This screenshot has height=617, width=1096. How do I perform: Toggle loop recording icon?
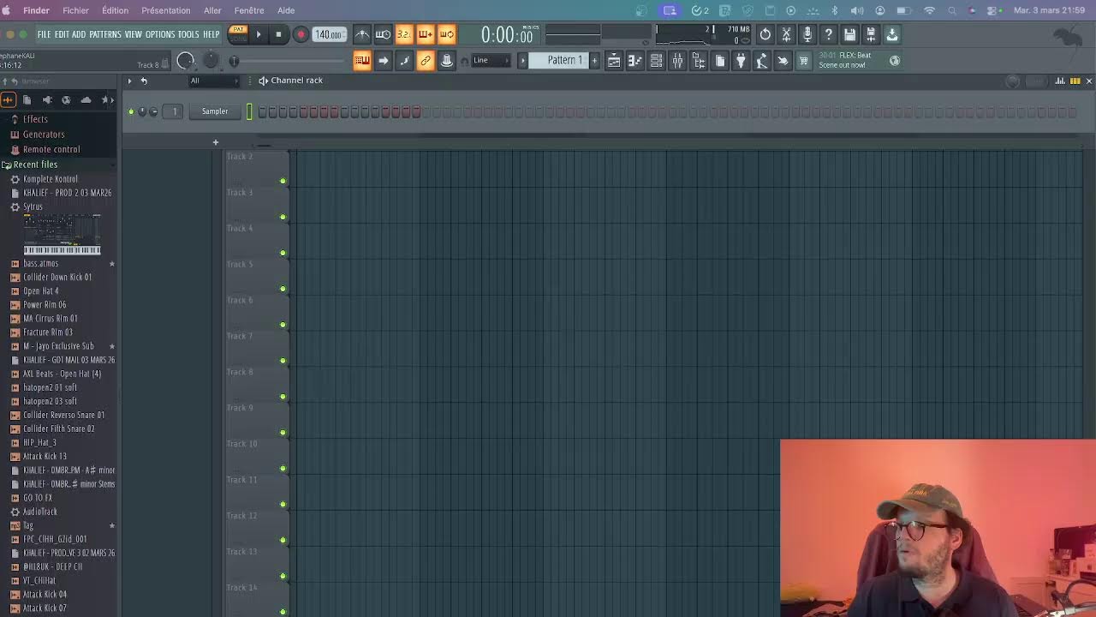[x=446, y=34]
